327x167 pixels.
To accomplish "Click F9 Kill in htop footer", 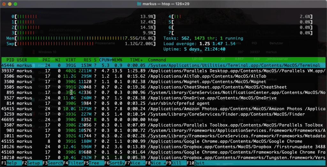I will tap(177, 163).
